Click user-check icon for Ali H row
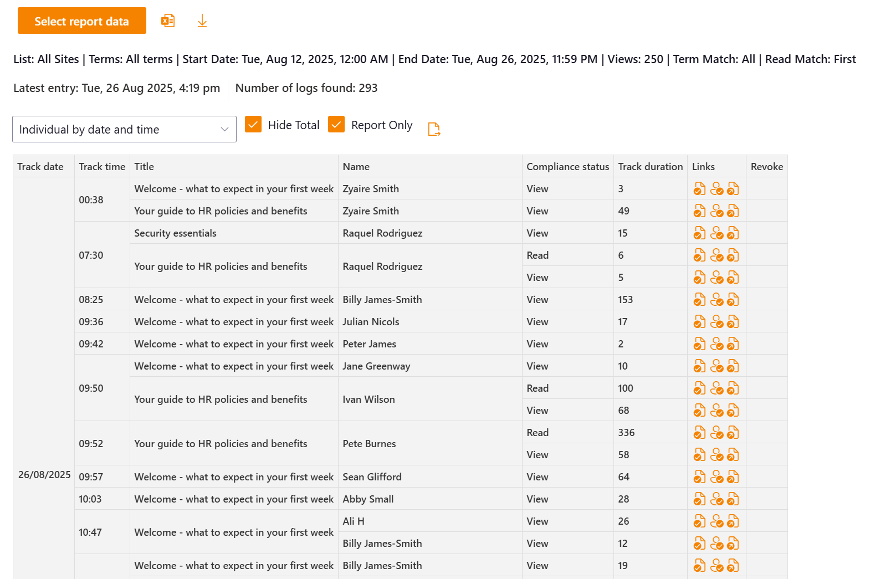This screenshot has height=579, width=875. point(717,521)
